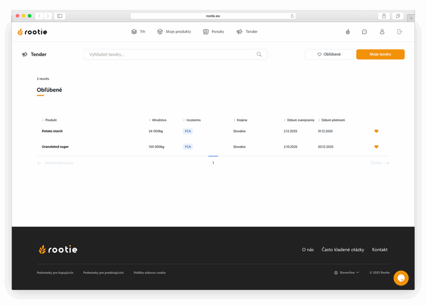Open the Často kladené otázky footer link
Viewport: 427px width, 306px height.
(x=342, y=250)
